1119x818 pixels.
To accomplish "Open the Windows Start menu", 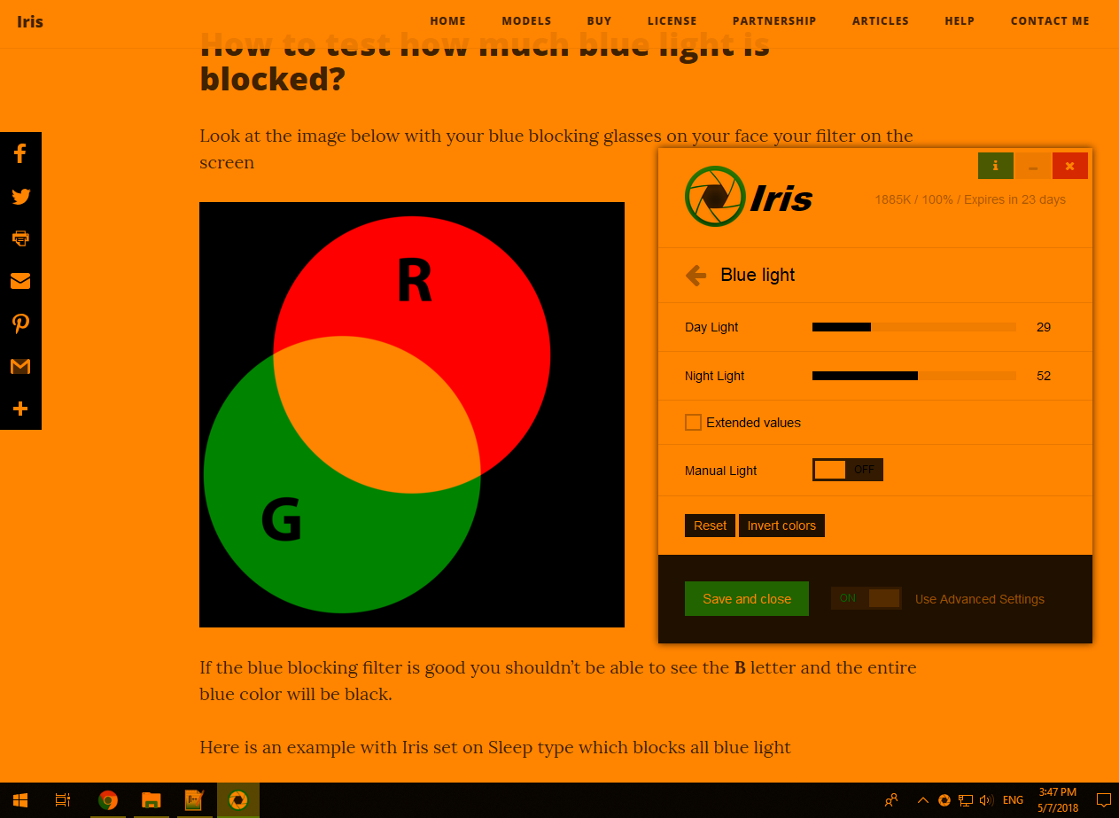I will click(x=20, y=800).
